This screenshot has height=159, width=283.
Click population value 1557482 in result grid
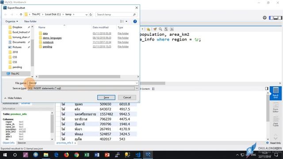106,114
